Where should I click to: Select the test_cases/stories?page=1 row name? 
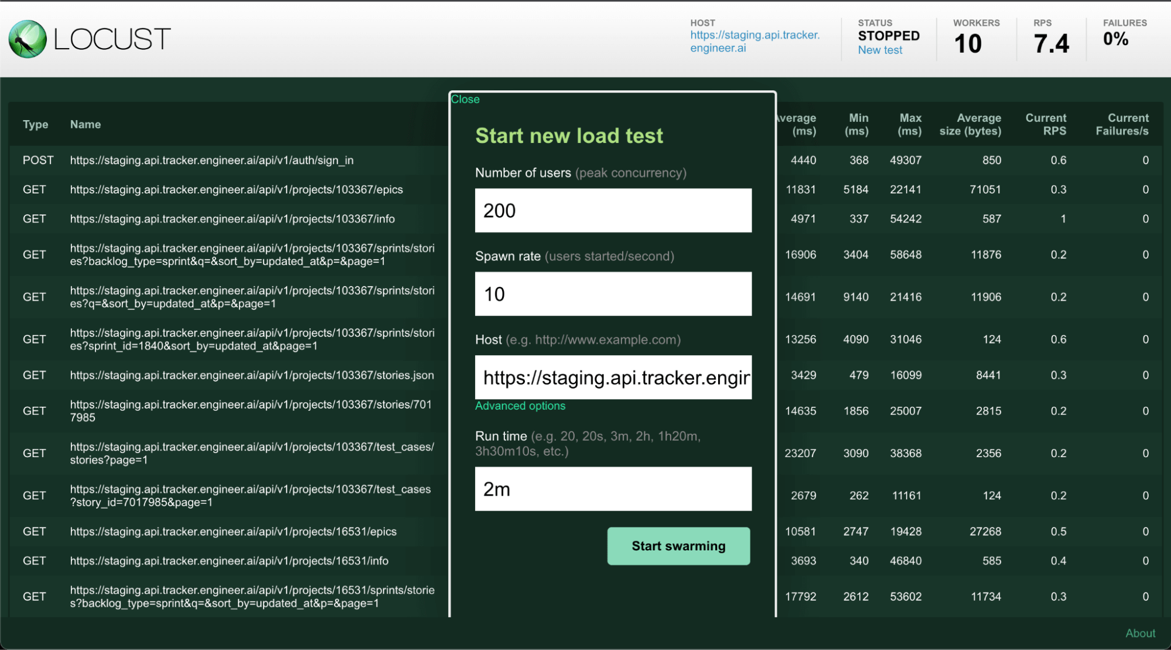coord(252,453)
